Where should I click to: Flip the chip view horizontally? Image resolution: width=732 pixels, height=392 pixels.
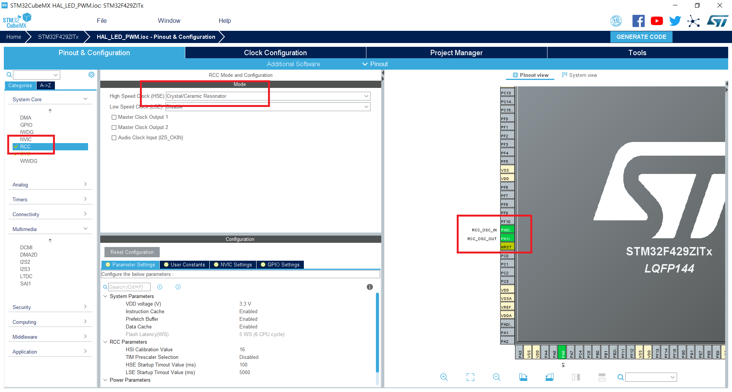[576, 377]
